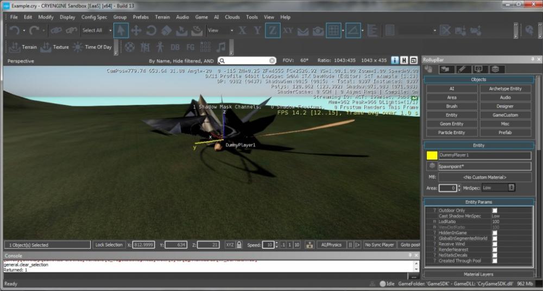Open the Tools menu
Screen dimensions: 543x291
(x=252, y=17)
